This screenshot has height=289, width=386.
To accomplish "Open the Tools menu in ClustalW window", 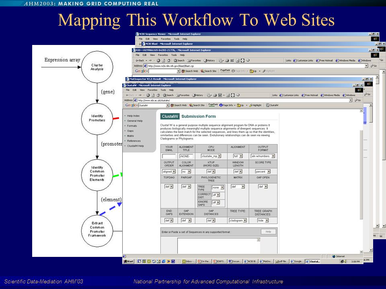I will (x=163, y=90).
